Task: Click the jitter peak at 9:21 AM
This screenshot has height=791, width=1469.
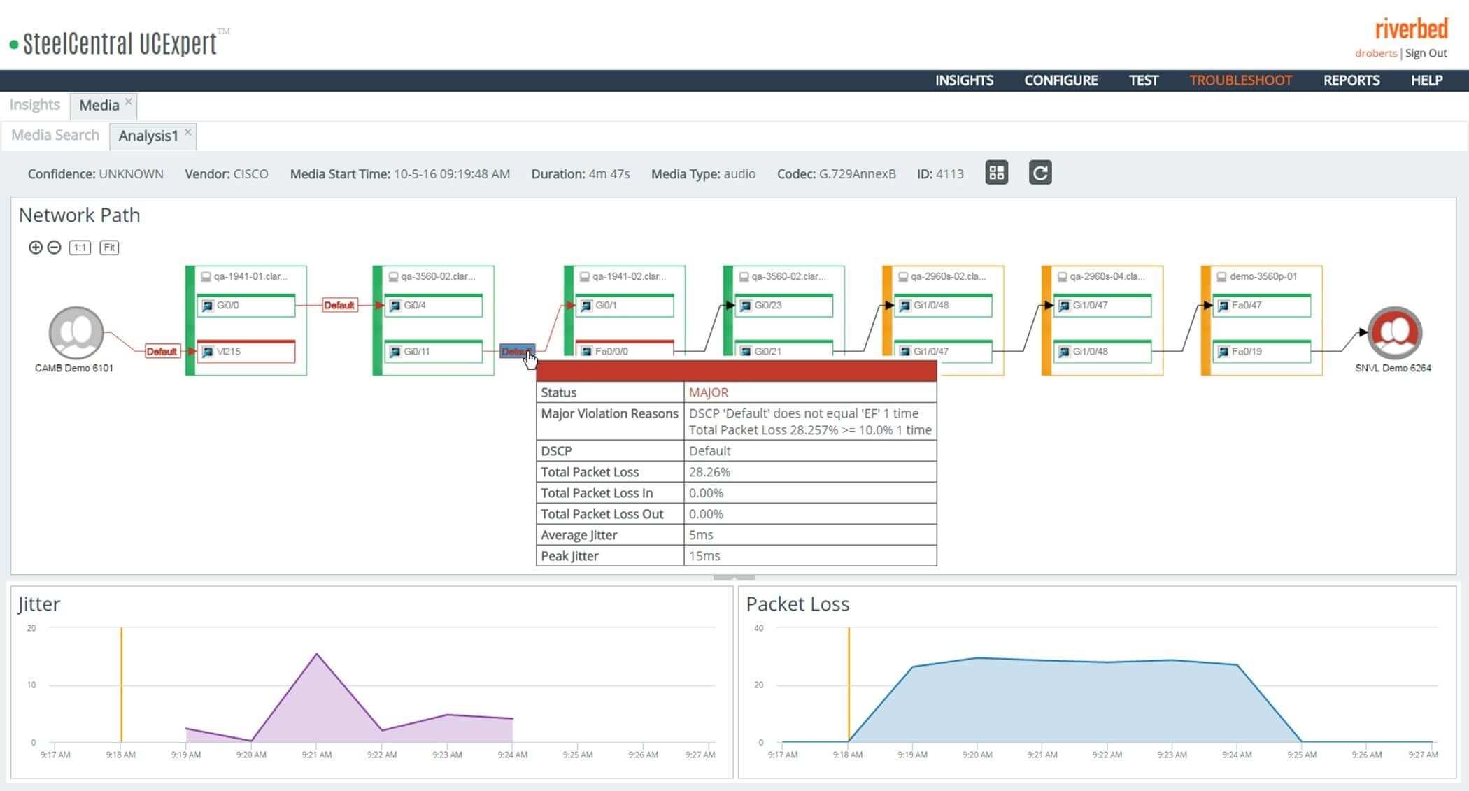Action: click(x=316, y=654)
